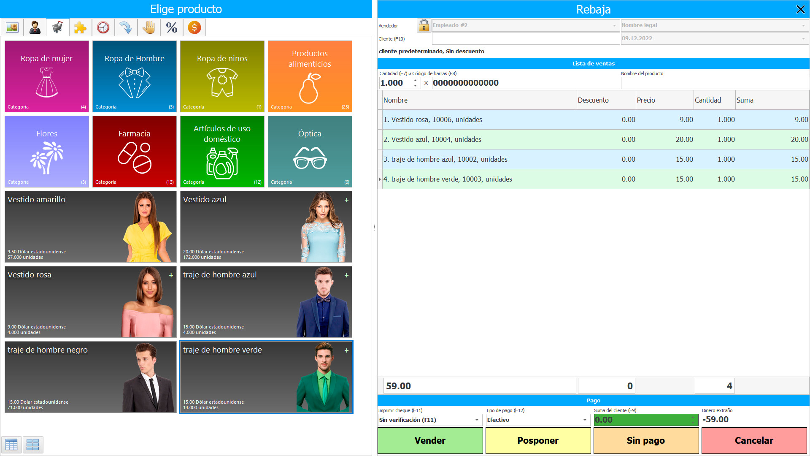Adjust quantity stepper for current item

point(417,82)
